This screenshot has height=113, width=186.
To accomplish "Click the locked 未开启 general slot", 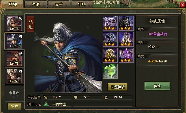I will pyautogui.click(x=14, y=93).
